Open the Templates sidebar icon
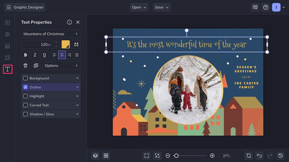Screen dimensions: 289x162 coord(7,46)
